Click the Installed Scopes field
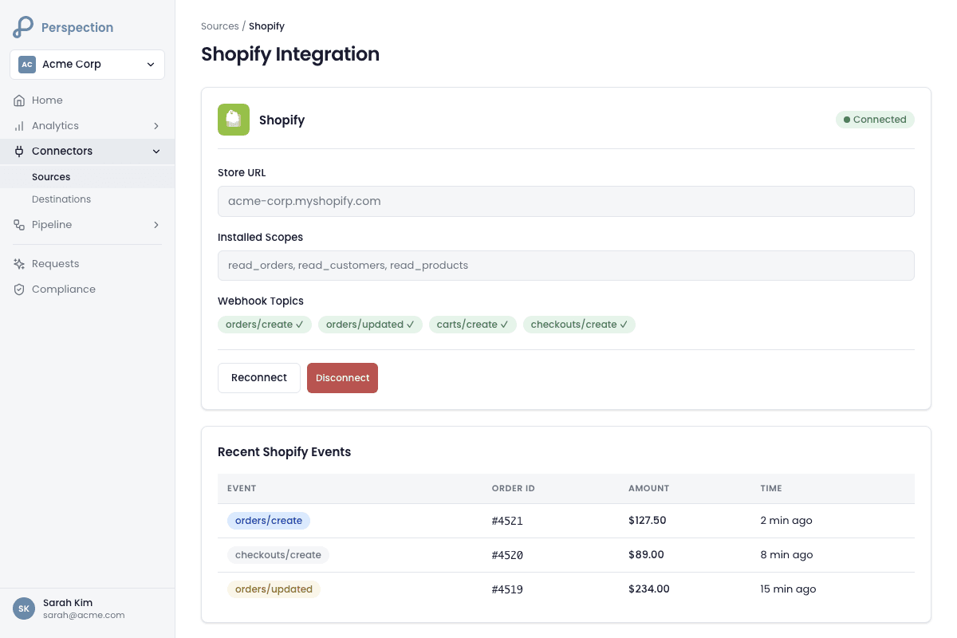Screen dimensions: 957x638 pyautogui.click(x=566, y=266)
